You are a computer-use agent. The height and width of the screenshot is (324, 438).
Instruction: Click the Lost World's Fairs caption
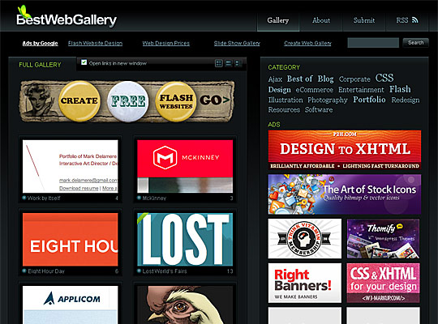point(165,271)
